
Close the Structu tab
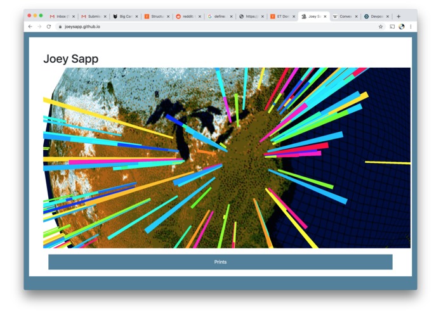click(x=168, y=16)
